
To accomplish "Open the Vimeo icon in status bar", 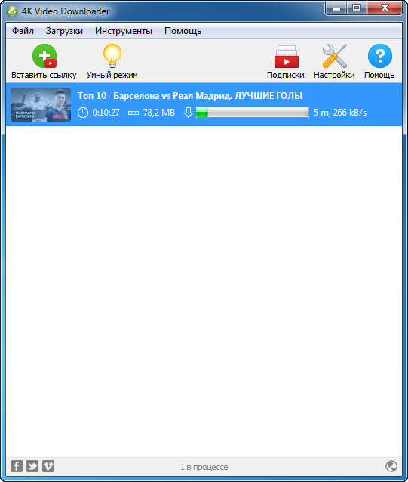I will [48, 466].
